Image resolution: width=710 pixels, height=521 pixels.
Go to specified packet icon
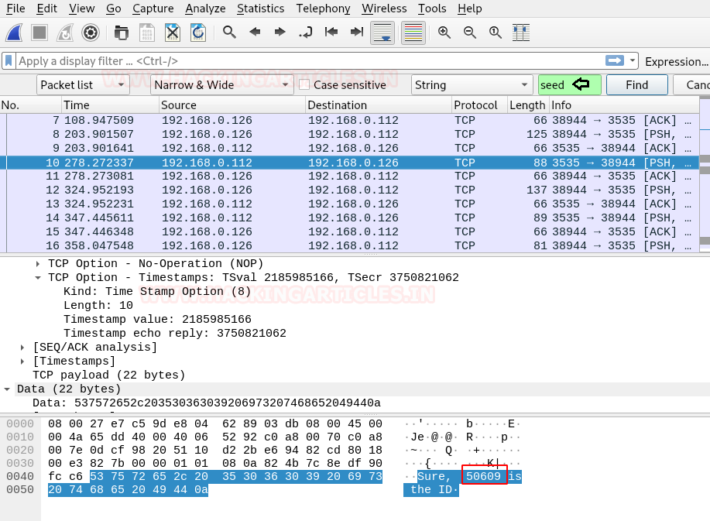click(x=306, y=33)
